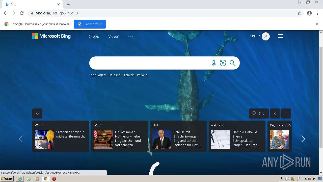This screenshot has height=182, width=323.
Task: Open Internet Explorer from taskbar
Action: click(x=20, y=179)
